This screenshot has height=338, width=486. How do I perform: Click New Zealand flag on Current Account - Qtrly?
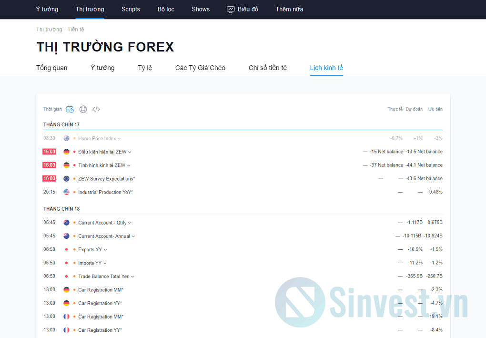(x=66, y=223)
